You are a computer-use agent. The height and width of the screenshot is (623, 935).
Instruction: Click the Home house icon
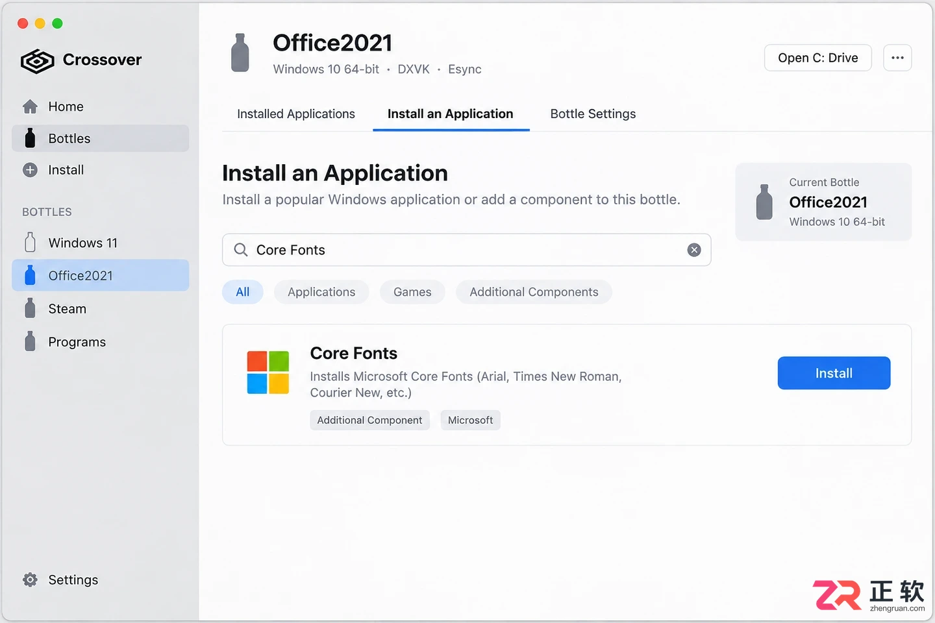click(x=30, y=106)
